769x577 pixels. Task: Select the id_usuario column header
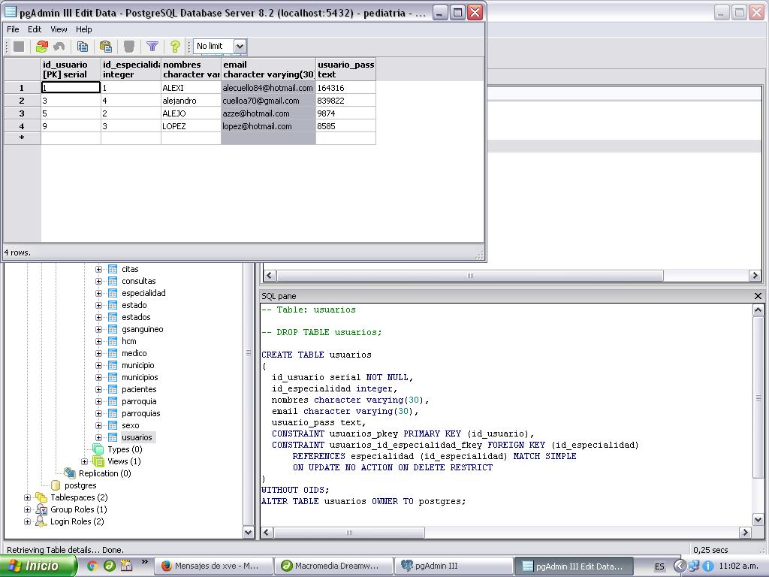click(71, 69)
